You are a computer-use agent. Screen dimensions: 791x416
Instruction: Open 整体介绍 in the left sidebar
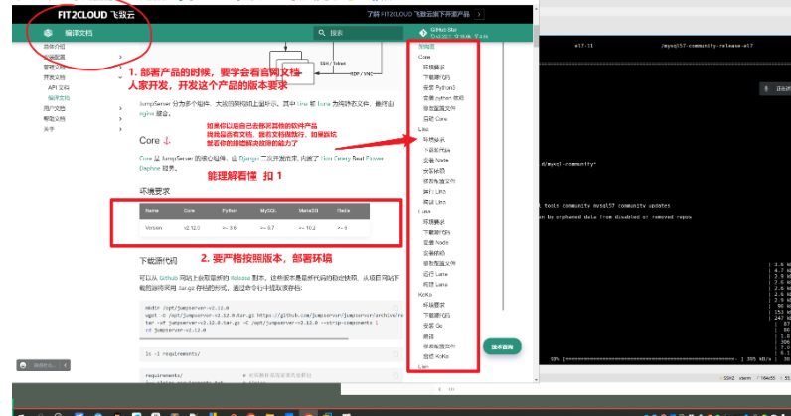(54, 47)
